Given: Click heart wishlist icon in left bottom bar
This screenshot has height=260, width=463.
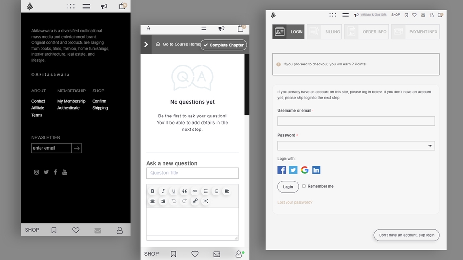Looking at the screenshot, I should pos(76,230).
